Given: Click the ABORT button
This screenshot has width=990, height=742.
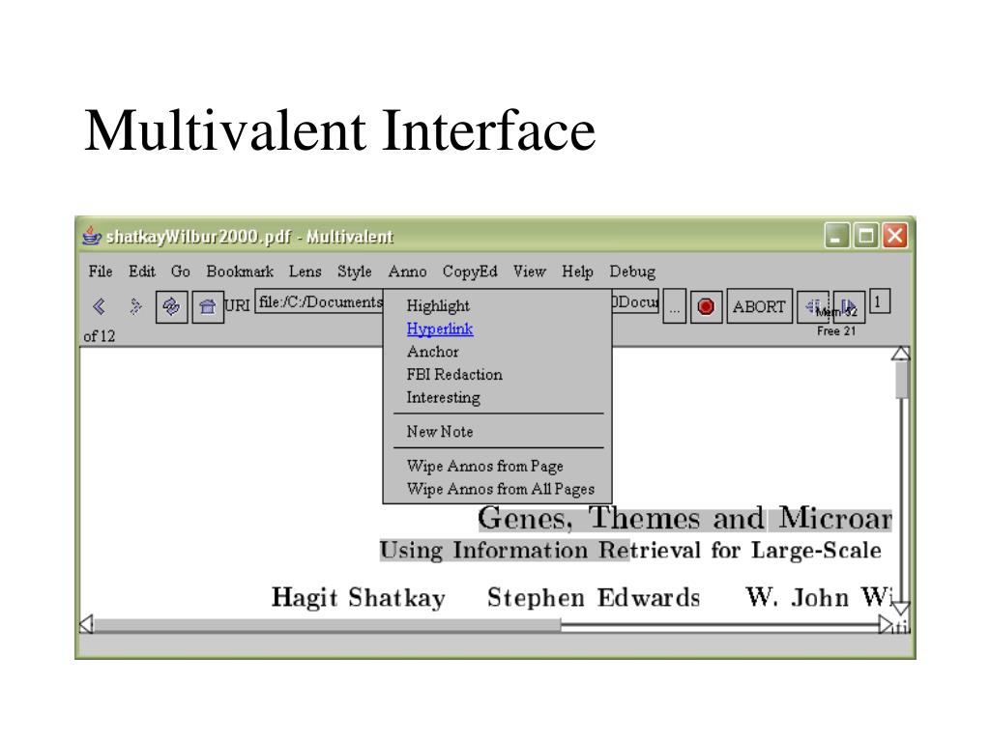Looking at the screenshot, I should (x=759, y=306).
